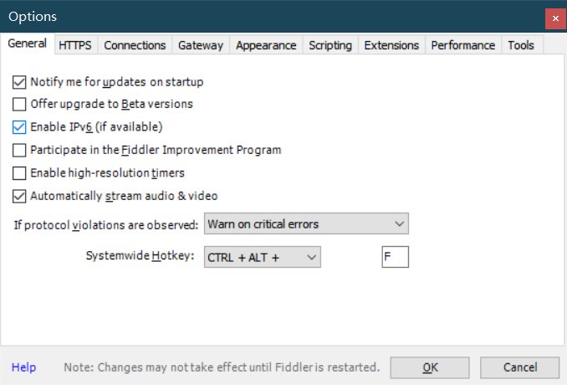This screenshot has height=385, width=567.
Task: Select the Tools tab
Action: coord(521,45)
